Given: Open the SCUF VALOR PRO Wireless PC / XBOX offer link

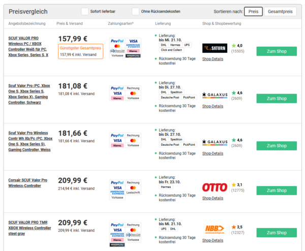Looking at the screenshot, I should [28, 46].
